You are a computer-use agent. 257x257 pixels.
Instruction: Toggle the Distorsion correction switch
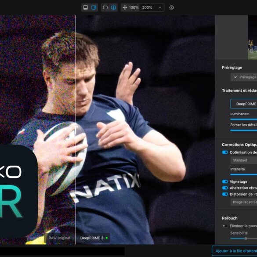click(x=225, y=194)
